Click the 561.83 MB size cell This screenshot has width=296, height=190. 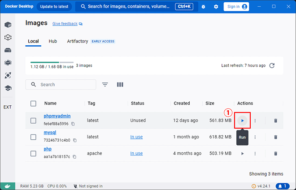220,121
